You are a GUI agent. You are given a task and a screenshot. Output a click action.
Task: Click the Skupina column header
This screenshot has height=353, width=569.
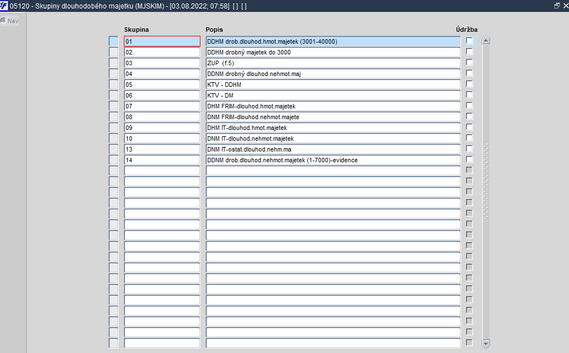coord(136,30)
